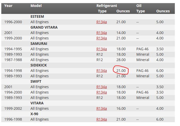Image resolution: width=180 pixels, height=126 pixels.
Task: Open R134a link for Sidekick 1994-1998
Action: click(x=101, y=71)
